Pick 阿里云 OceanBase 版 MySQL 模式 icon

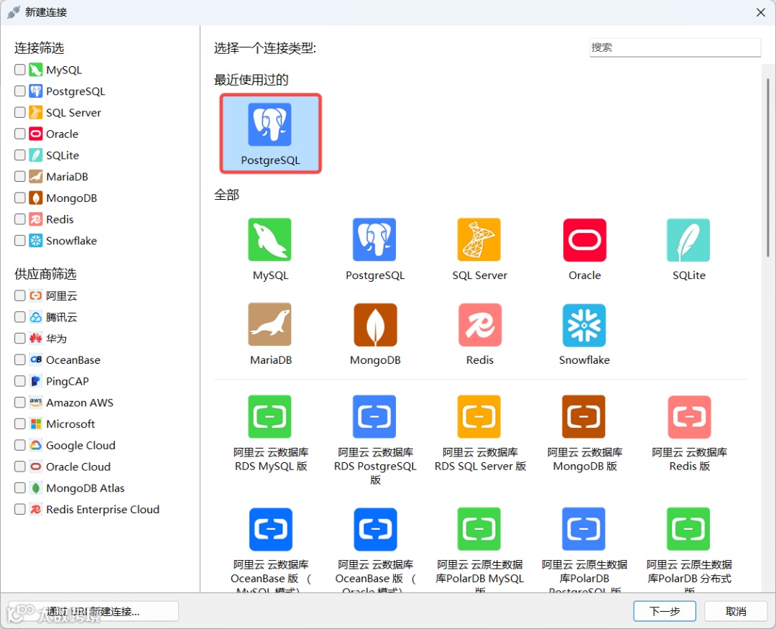271,529
